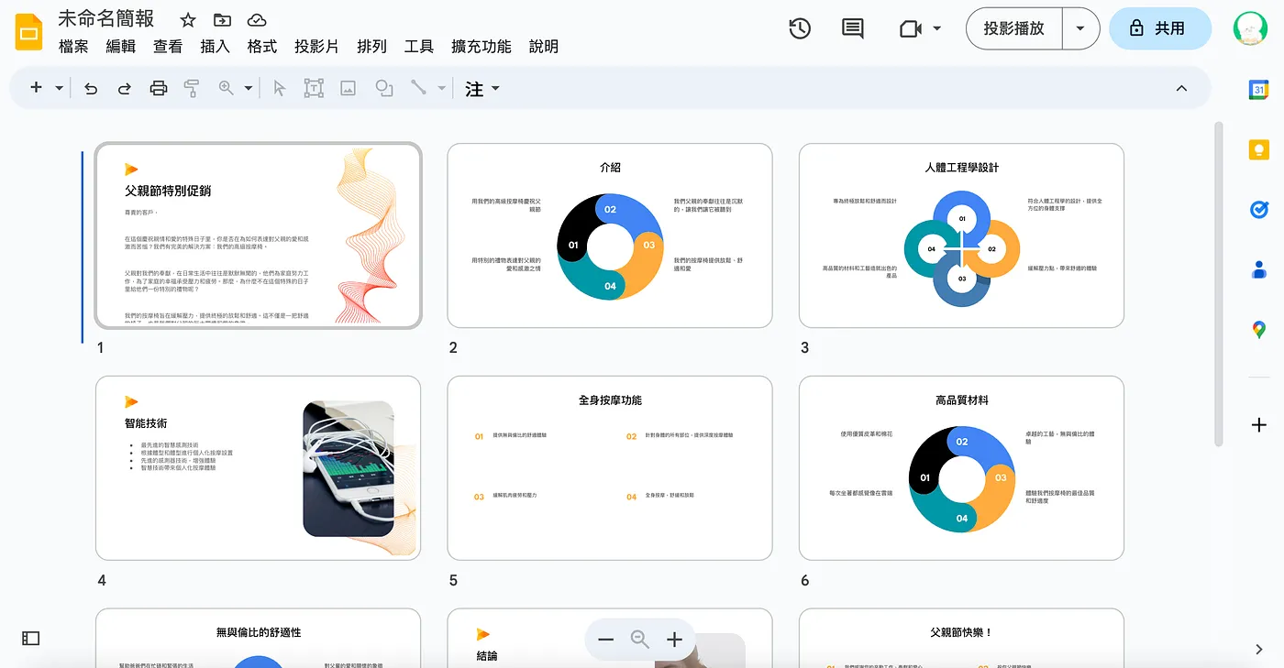Click the presentation title 未命名簡報
The image size is (1284, 668).
pos(106,18)
